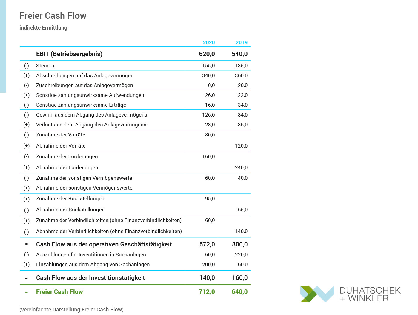The width and height of the screenshot is (418, 315).
Task: Select 'Cash Flow aus der Investitionstätigkeit' label
Action: pyautogui.click(x=90, y=278)
